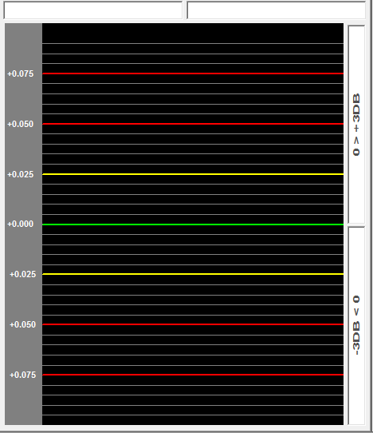Click the yellow line below the green center

[x=193, y=274]
